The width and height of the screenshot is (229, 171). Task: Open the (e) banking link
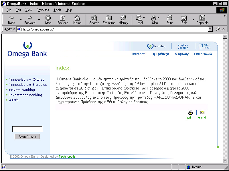(156, 46)
